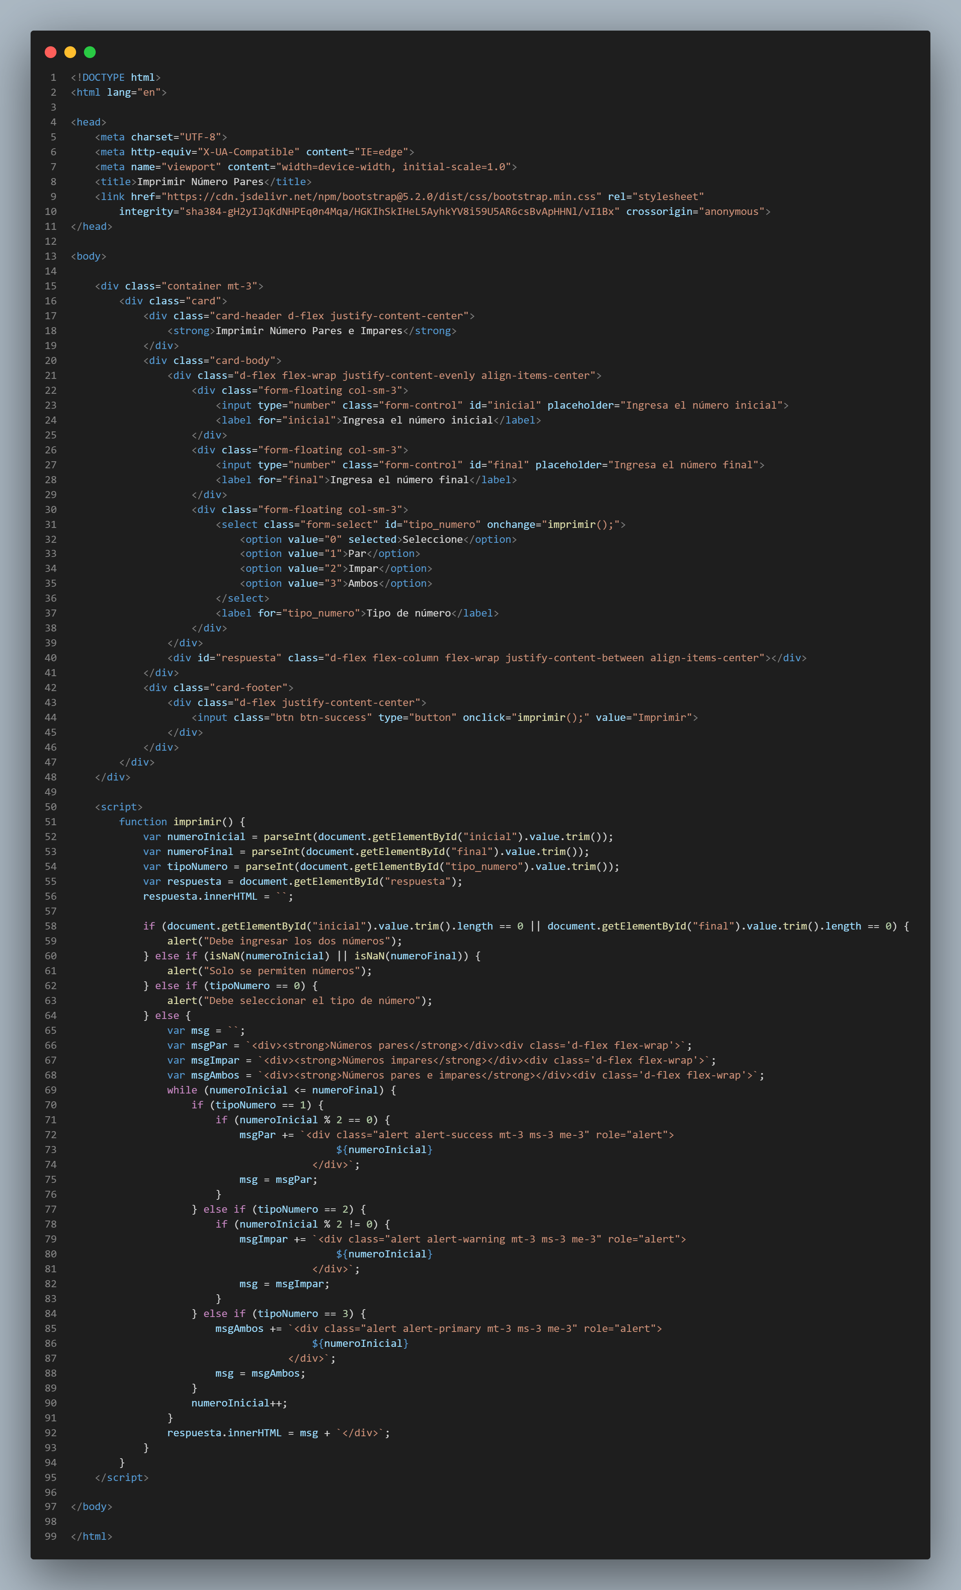Click the btn btn-success input line
The height and width of the screenshot is (1590, 961).
(445, 717)
